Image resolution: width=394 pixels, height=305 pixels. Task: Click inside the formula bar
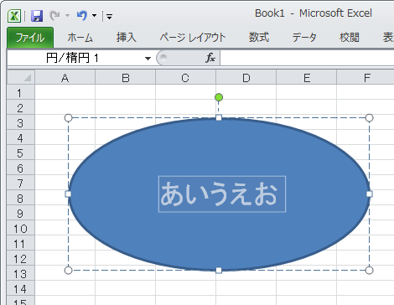[307, 58]
